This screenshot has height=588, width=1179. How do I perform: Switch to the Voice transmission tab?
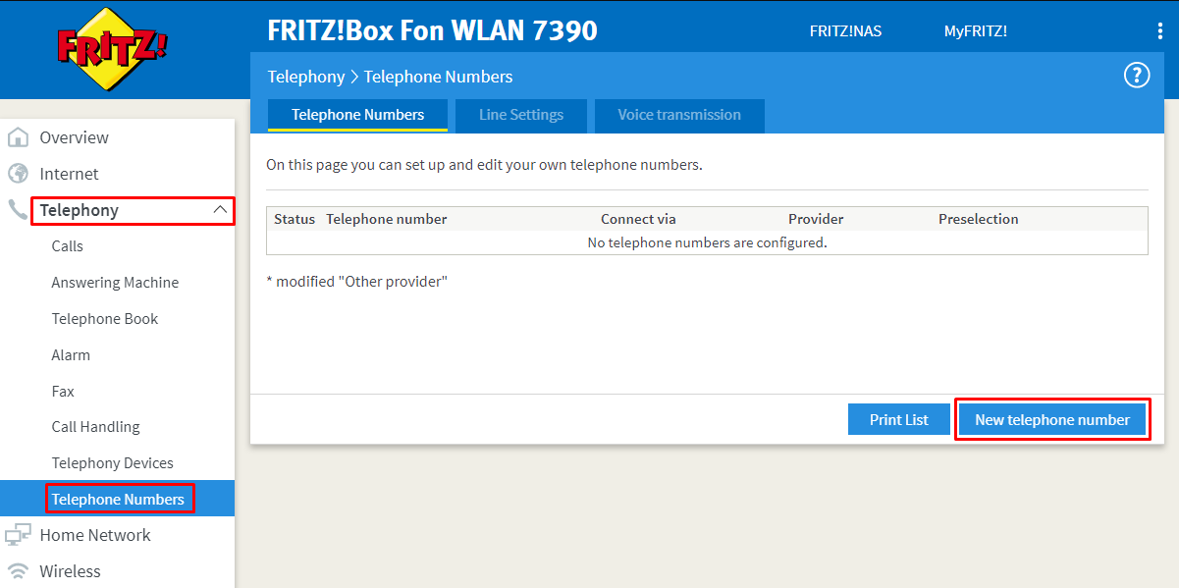pyautogui.click(x=679, y=115)
